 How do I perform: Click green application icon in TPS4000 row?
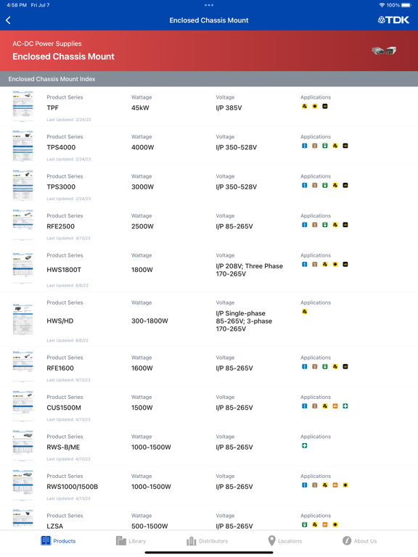pos(325,146)
